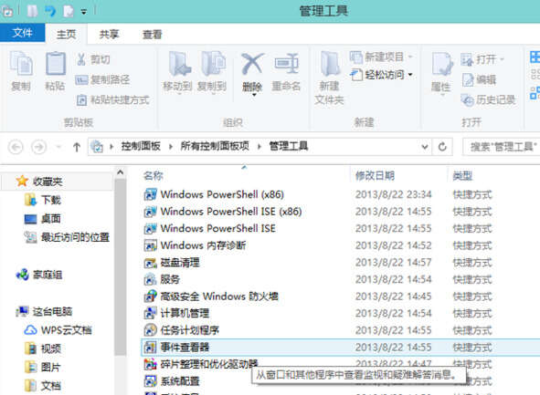Select Windows PowerShell (x86) shortcut
This screenshot has height=395, width=540.
pos(222,194)
